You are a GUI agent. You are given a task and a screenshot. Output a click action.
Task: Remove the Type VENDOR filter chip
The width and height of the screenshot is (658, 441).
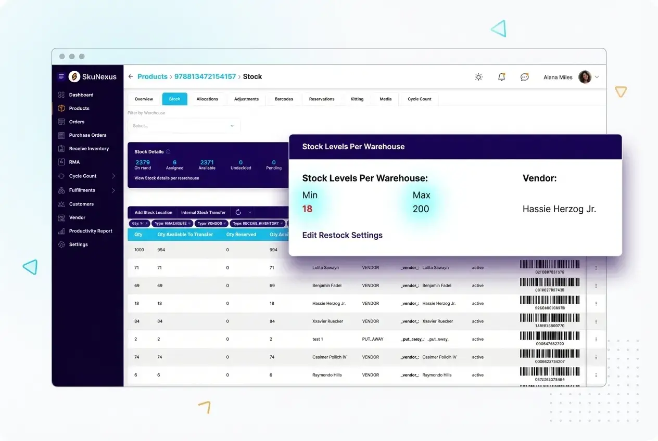(x=225, y=224)
